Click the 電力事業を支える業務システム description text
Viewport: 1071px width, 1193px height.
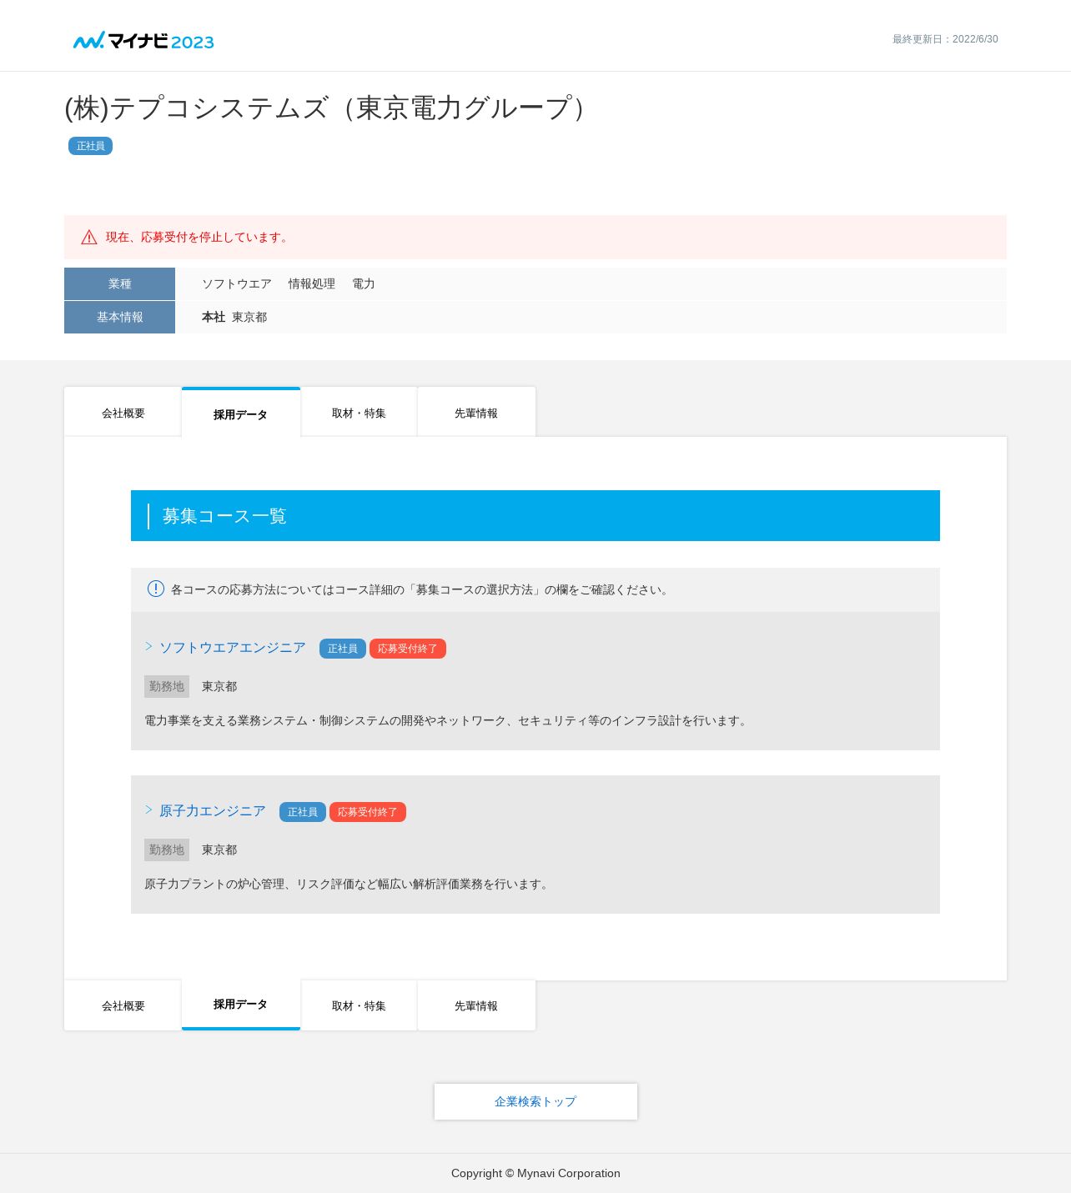coord(447,720)
